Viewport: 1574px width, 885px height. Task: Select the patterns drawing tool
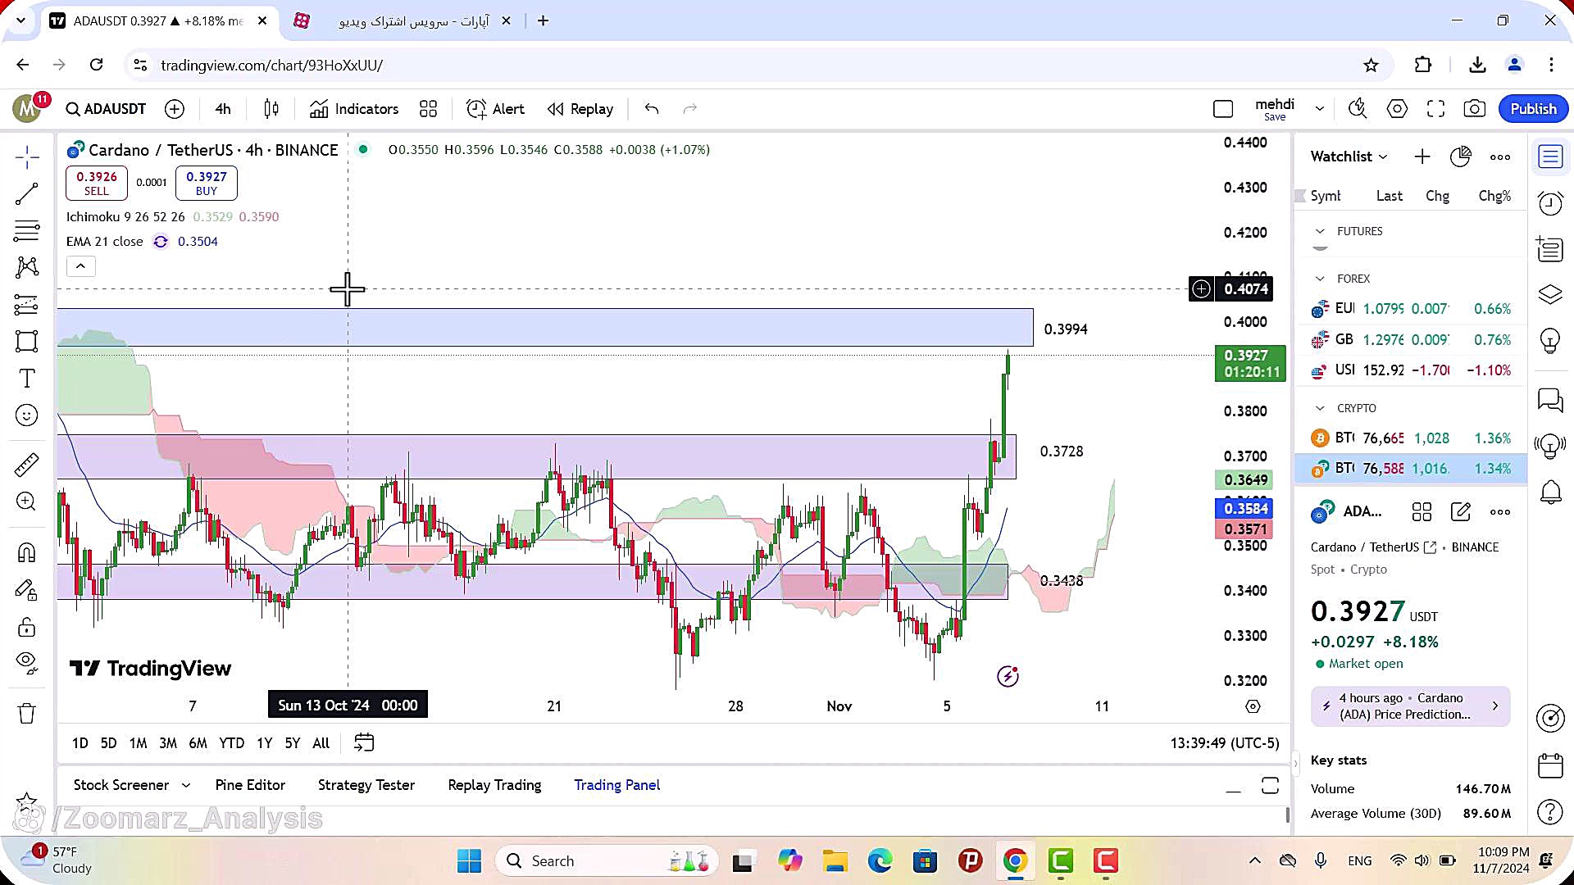pyautogui.click(x=26, y=267)
